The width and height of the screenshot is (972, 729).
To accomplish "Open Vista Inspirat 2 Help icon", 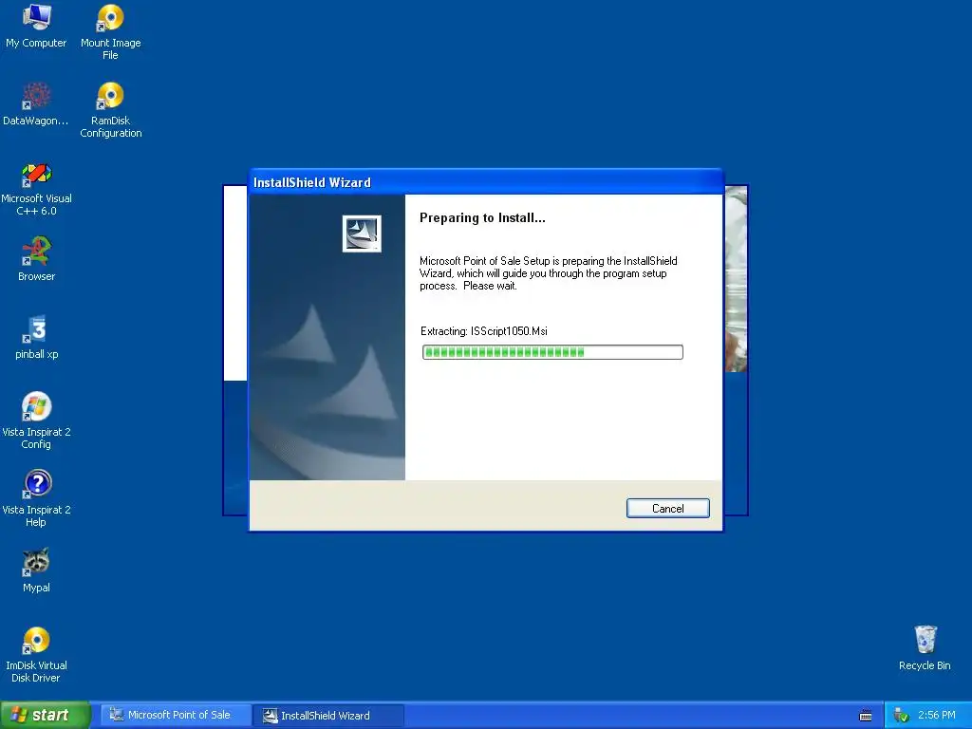I will click(x=36, y=499).
